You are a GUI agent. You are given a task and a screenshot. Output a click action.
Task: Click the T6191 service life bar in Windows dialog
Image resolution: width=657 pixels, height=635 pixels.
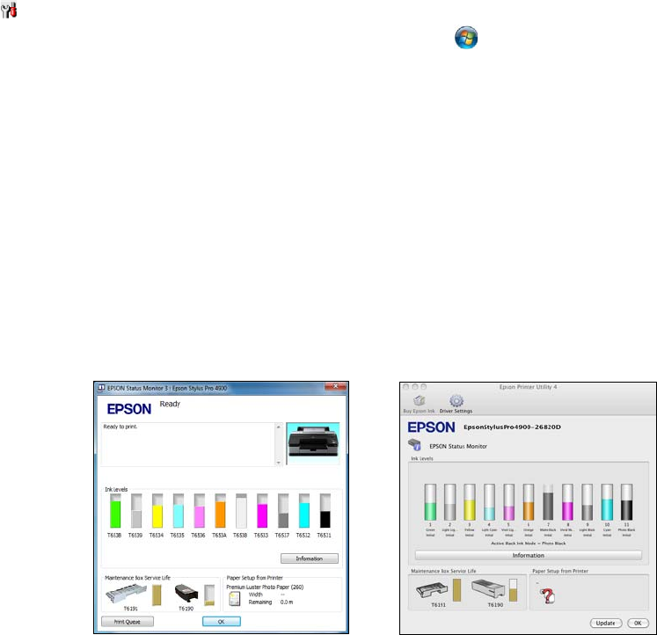pos(157,595)
